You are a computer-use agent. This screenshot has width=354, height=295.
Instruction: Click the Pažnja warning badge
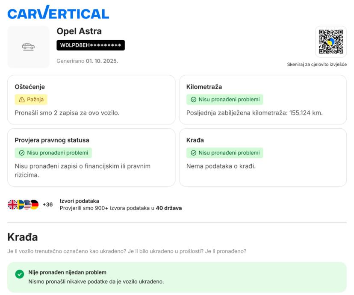31,100
